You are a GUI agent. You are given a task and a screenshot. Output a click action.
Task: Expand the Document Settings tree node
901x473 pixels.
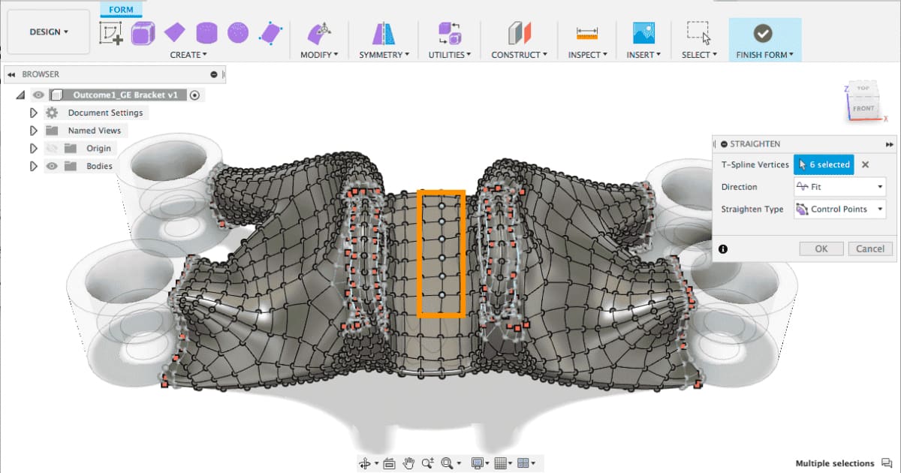33,113
